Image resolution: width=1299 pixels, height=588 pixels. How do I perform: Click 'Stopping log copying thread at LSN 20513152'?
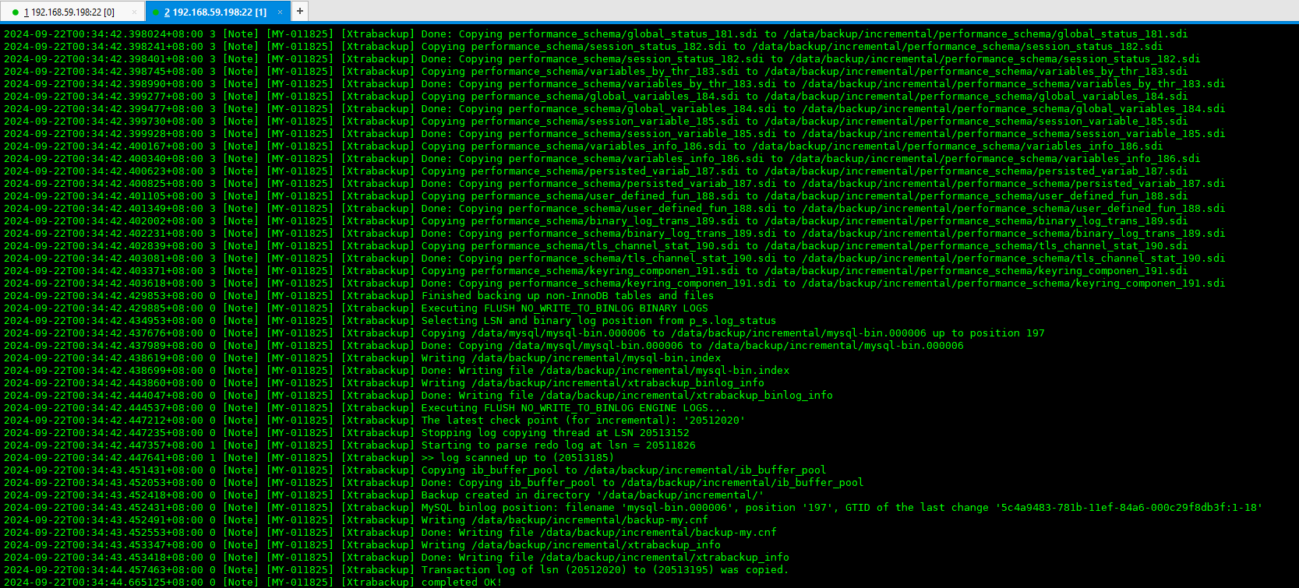555,432
